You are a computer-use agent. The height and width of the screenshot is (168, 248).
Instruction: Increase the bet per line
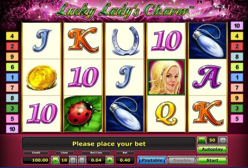pos(110,161)
